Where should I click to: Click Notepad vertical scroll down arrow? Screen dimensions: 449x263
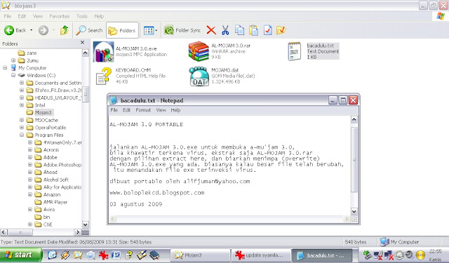[354, 212]
